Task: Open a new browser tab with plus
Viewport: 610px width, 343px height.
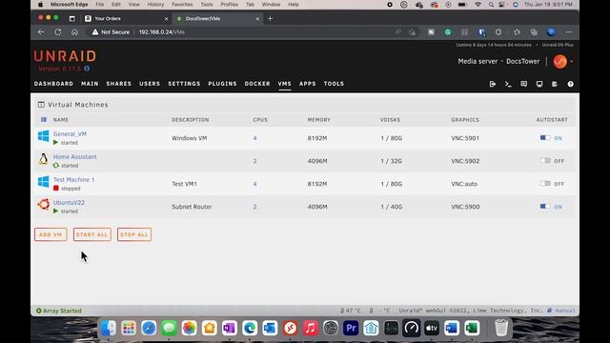Action: (270, 18)
